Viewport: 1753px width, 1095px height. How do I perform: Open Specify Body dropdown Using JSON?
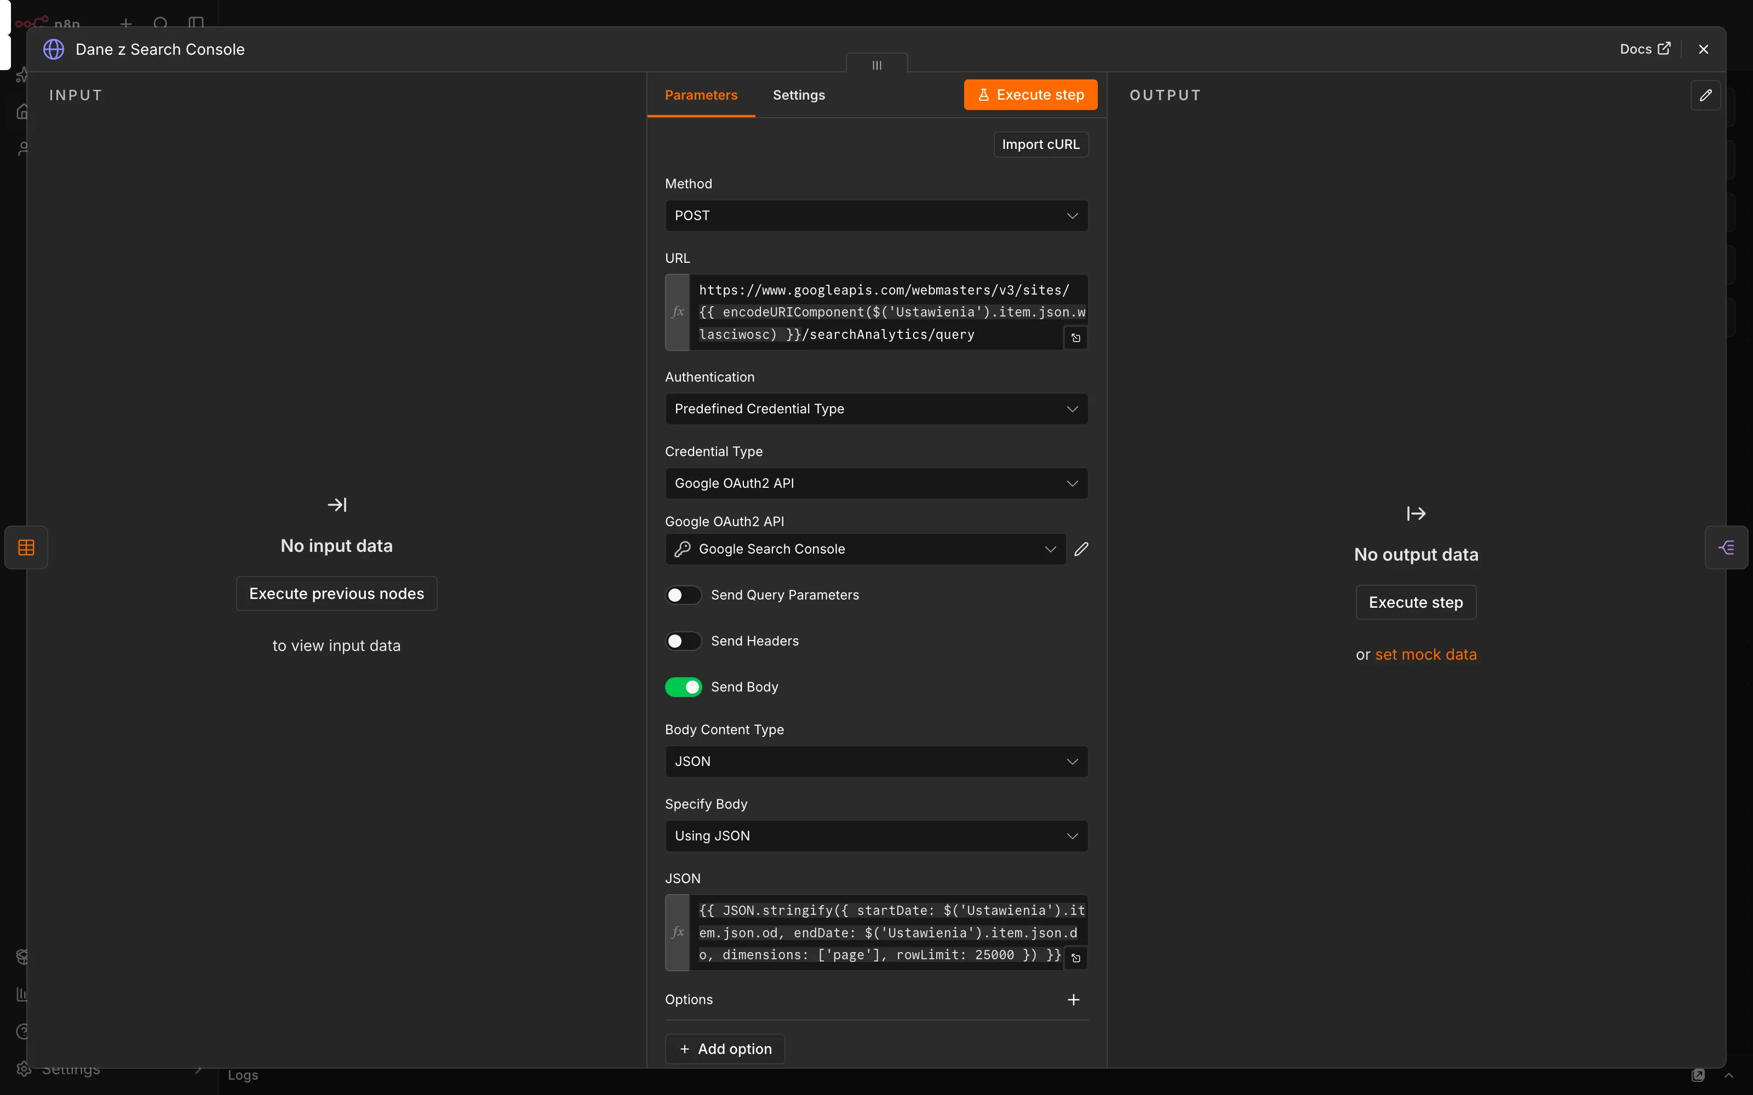point(876,835)
